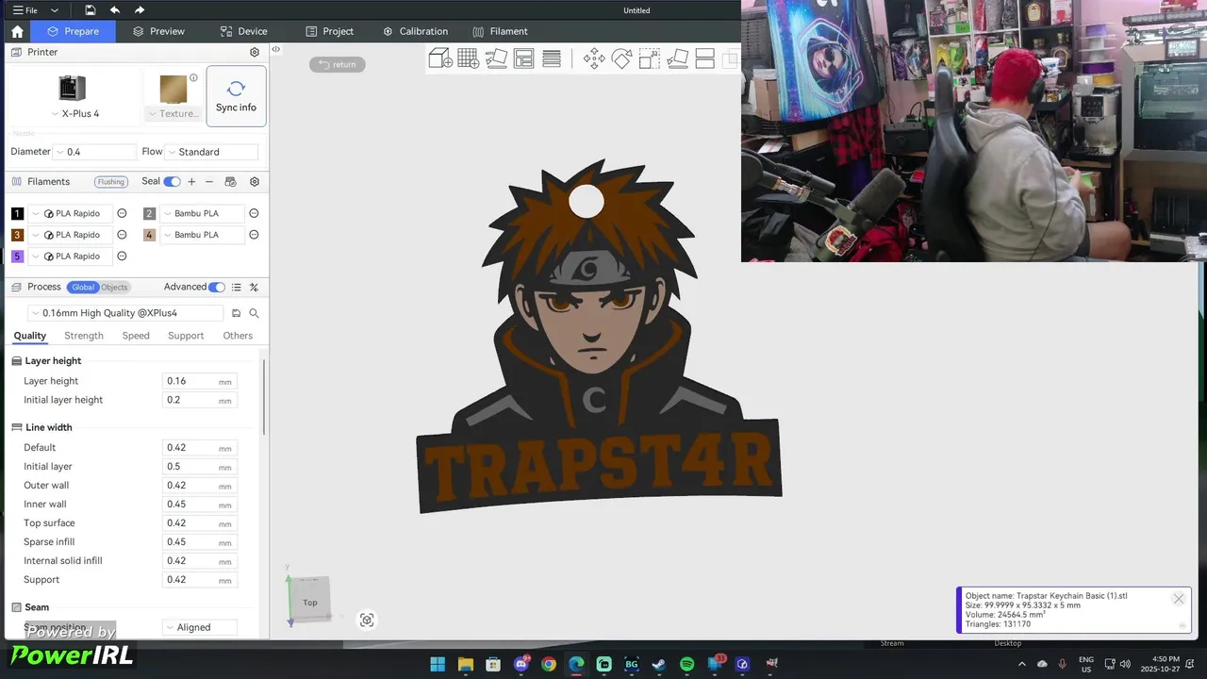
Task: Click the Sync info button
Action: [x=236, y=96]
